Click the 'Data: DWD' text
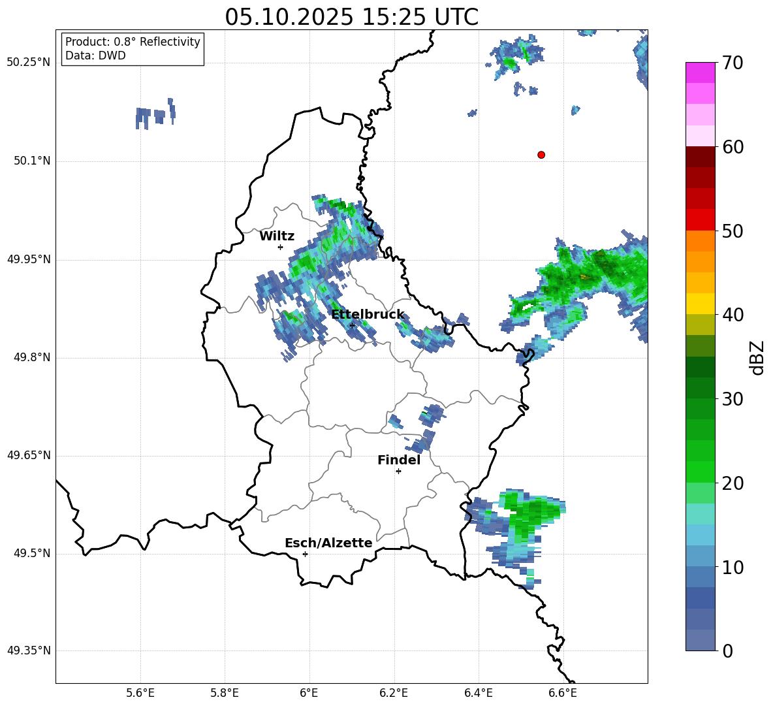Image resolution: width=773 pixels, height=706 pixels. (95, 56)
